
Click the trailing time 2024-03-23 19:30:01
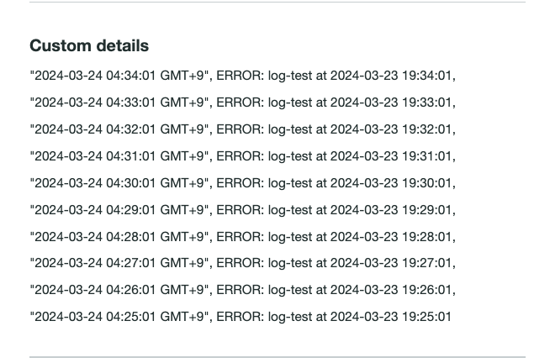(391, 183)
